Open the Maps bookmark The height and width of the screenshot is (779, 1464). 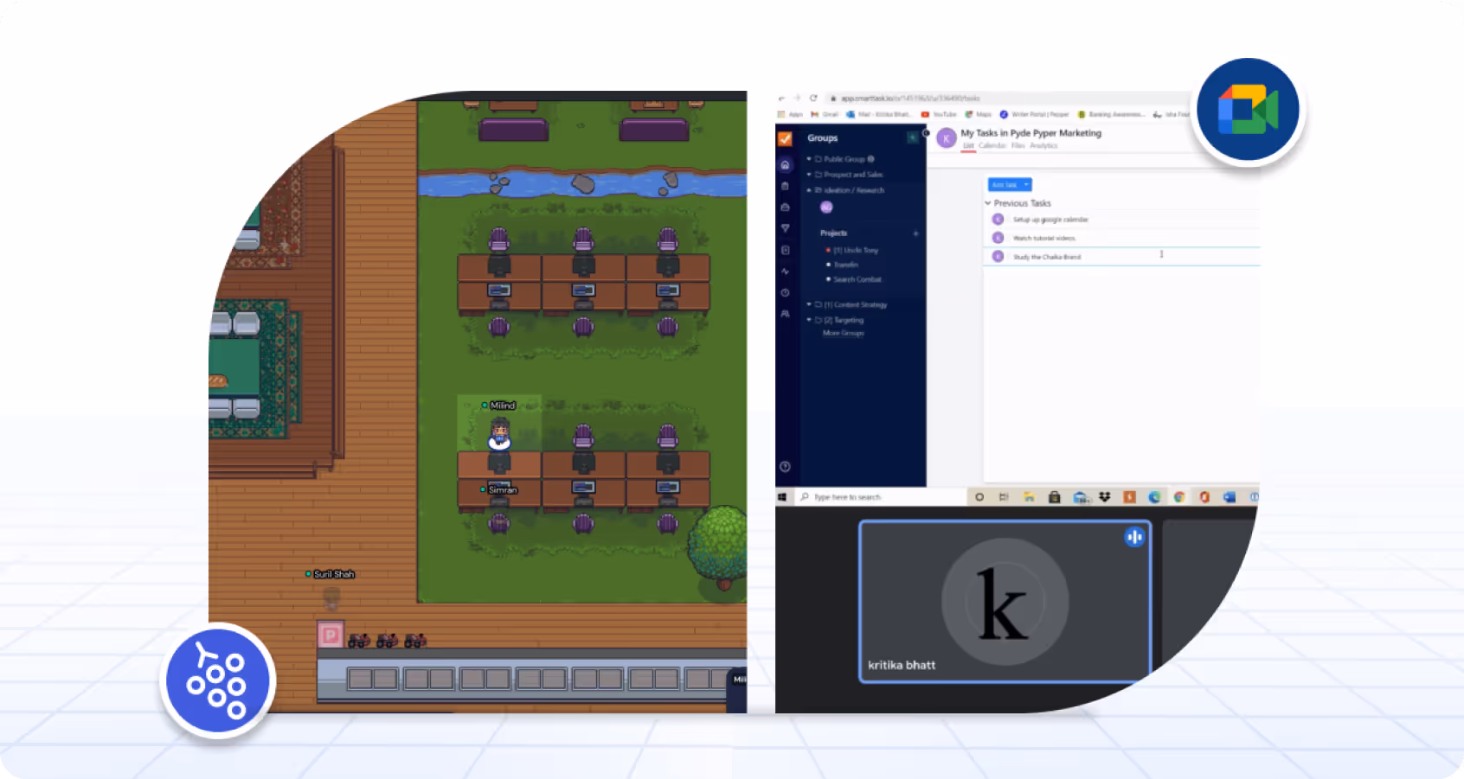(x=979, y=114)
